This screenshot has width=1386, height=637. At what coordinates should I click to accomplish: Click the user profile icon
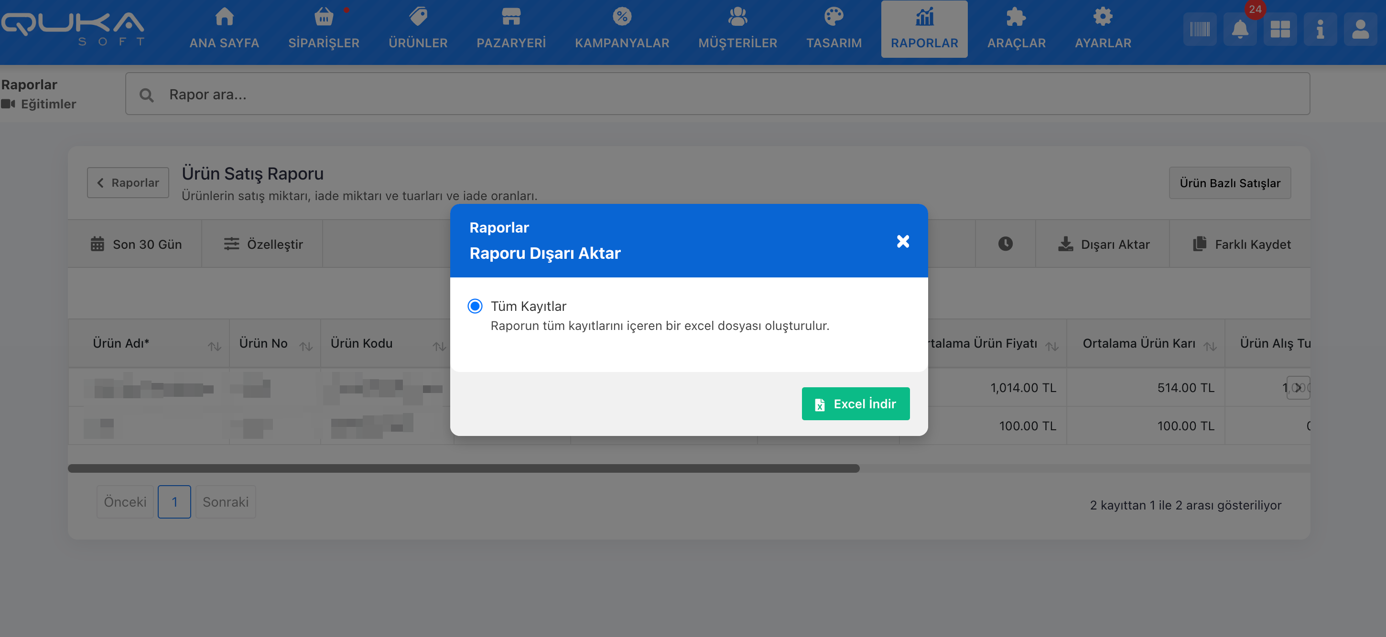point(1360,29)
